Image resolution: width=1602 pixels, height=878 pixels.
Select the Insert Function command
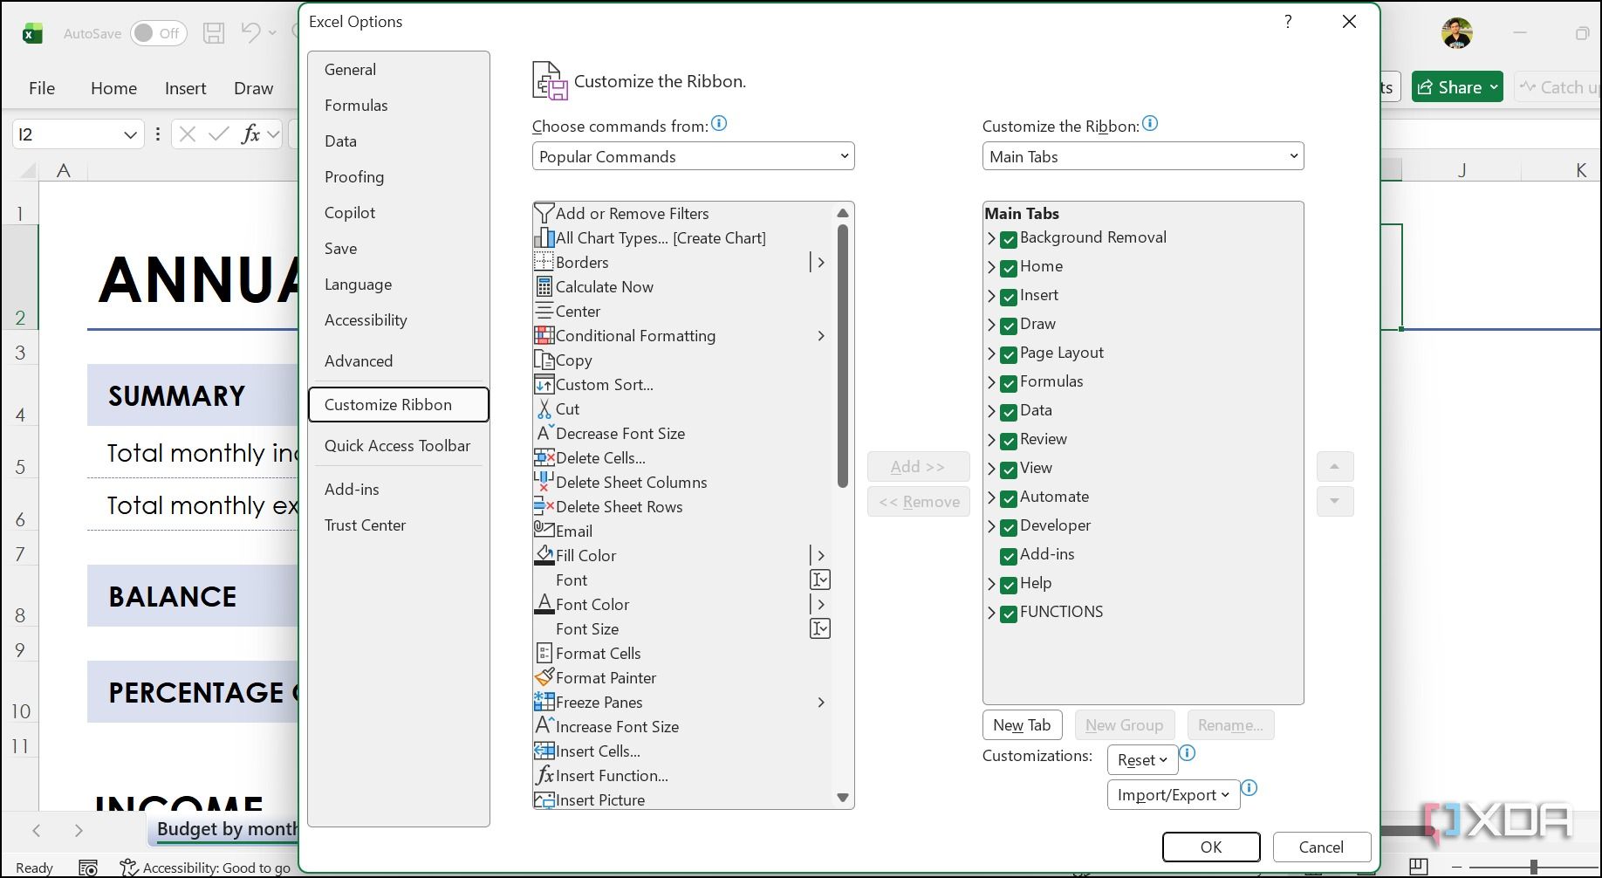(x=681, y=776)
